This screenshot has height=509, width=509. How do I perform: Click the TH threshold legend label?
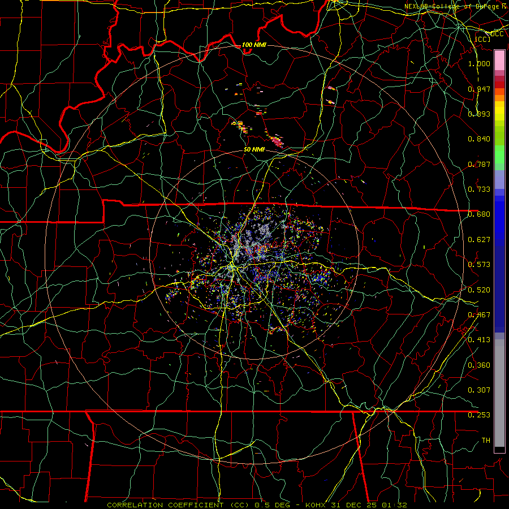(x=486, y=441)
